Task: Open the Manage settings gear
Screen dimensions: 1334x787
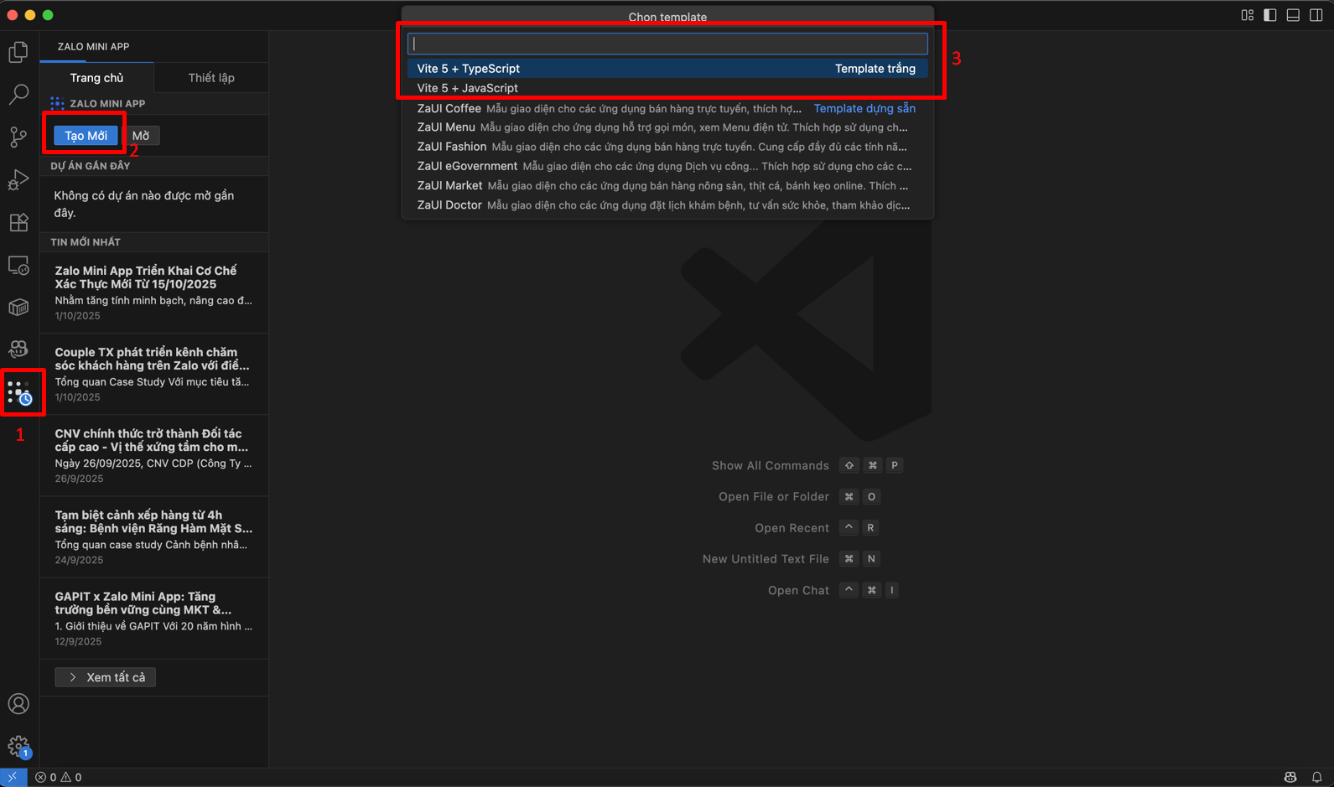Action: click(x=18, y=746)
